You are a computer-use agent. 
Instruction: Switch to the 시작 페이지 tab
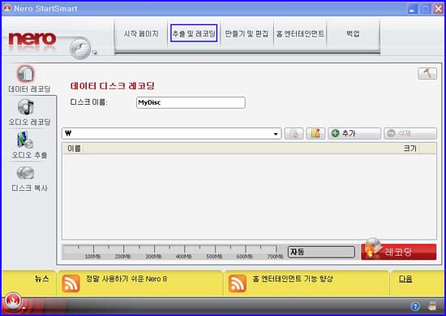[x=141, y=33]
